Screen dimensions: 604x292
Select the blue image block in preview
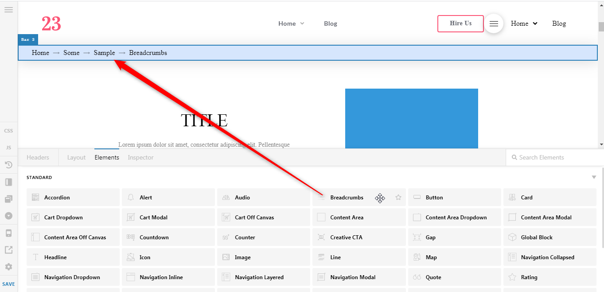[x=412, y=118]
